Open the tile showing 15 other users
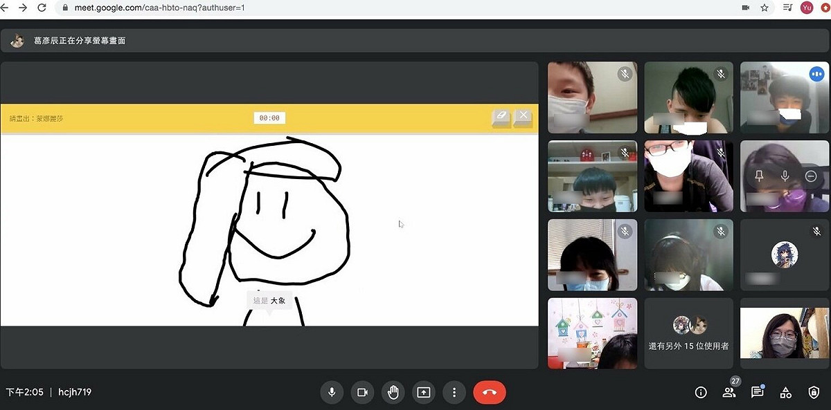 tap(688, 333)
